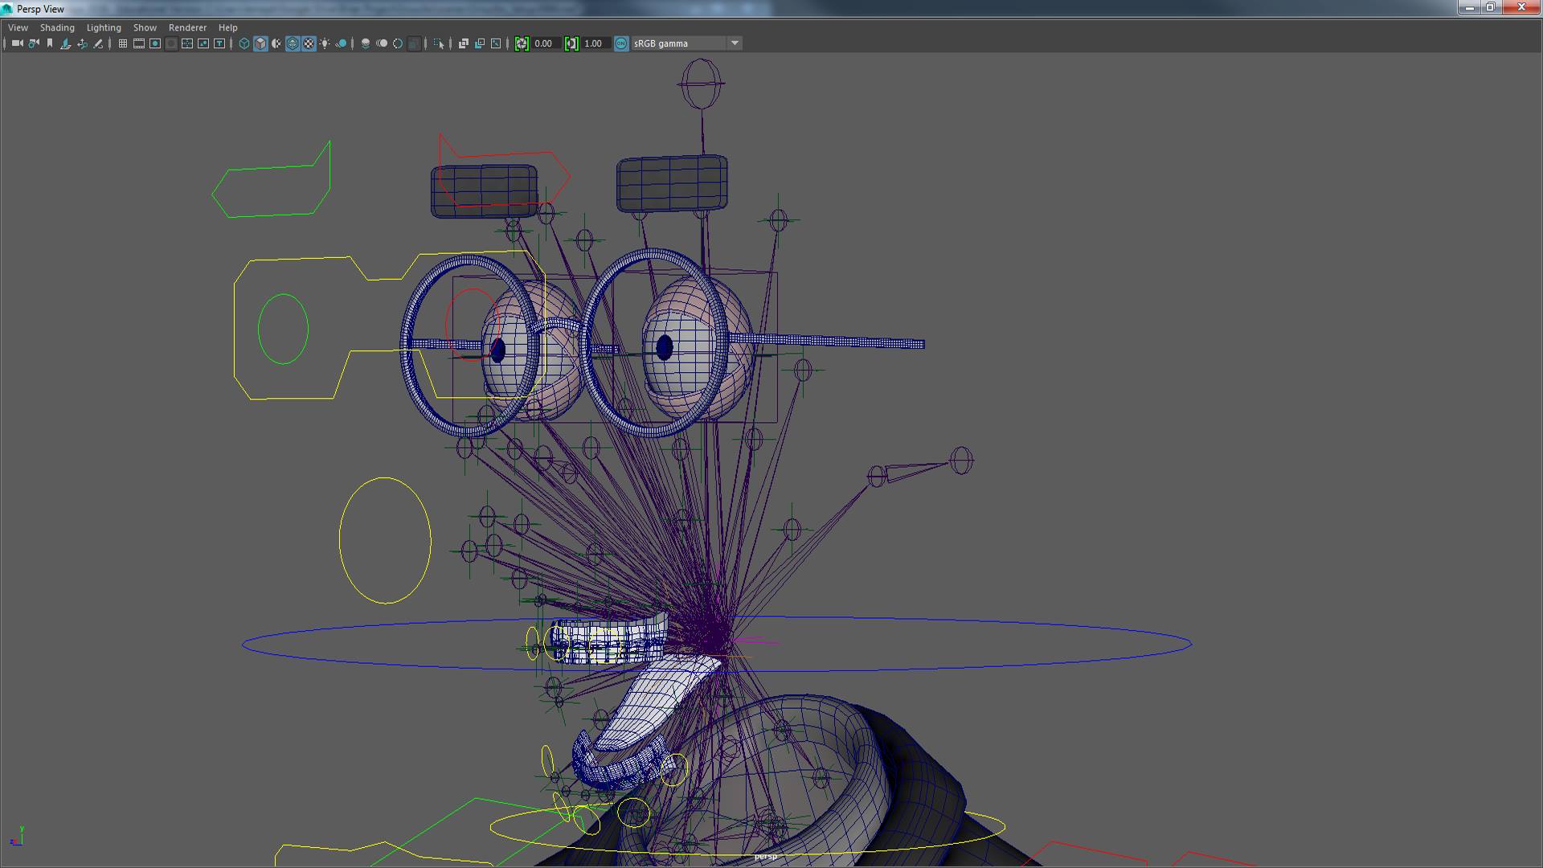Switch to Wireframe display mode
Screen dimensions: 1543x868
pos(244,43)
